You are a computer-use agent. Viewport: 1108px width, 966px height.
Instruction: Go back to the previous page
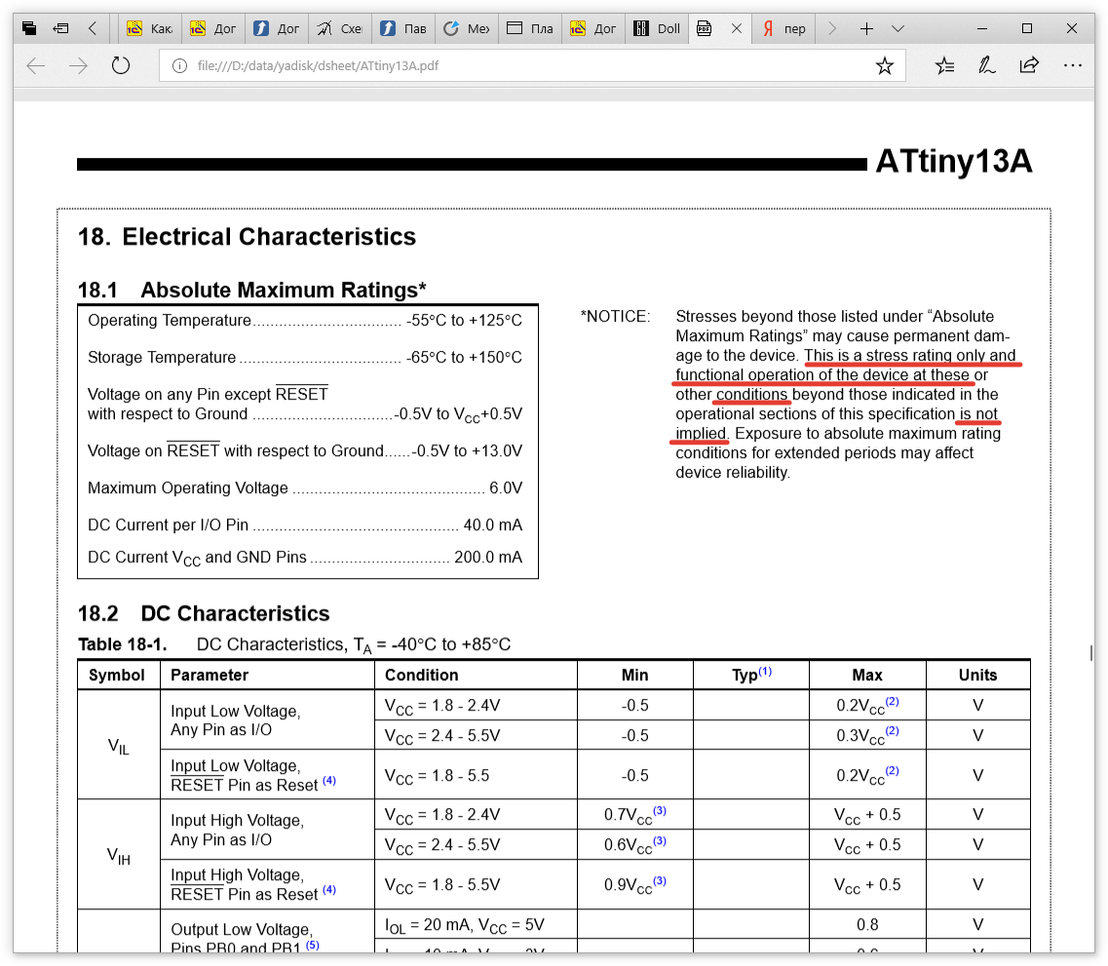pos(35,65)
